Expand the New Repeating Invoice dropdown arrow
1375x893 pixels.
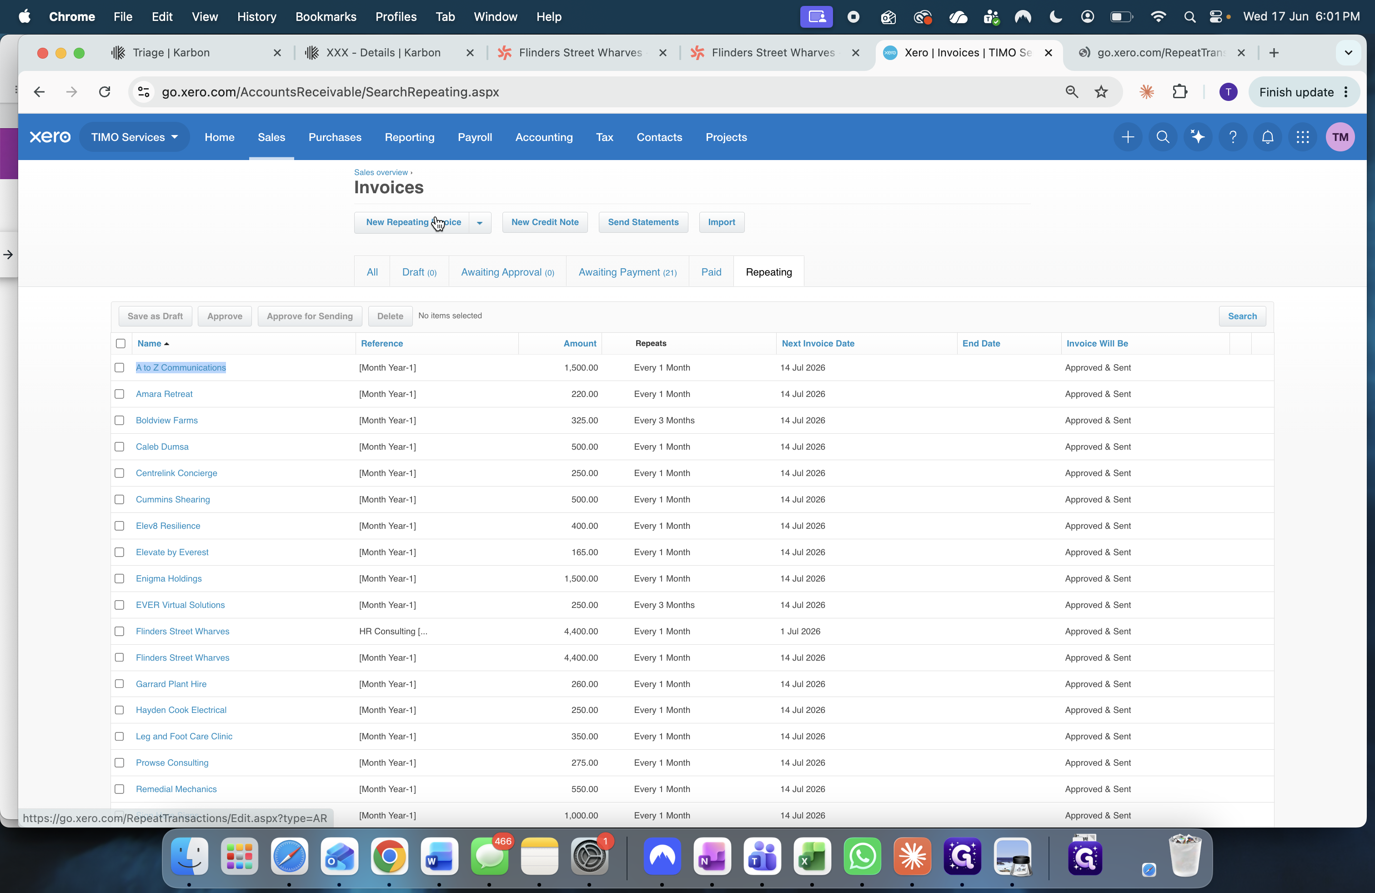(x=480, y=222)
